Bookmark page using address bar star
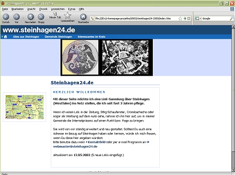235x175 pixels. (x=180, y=18)
